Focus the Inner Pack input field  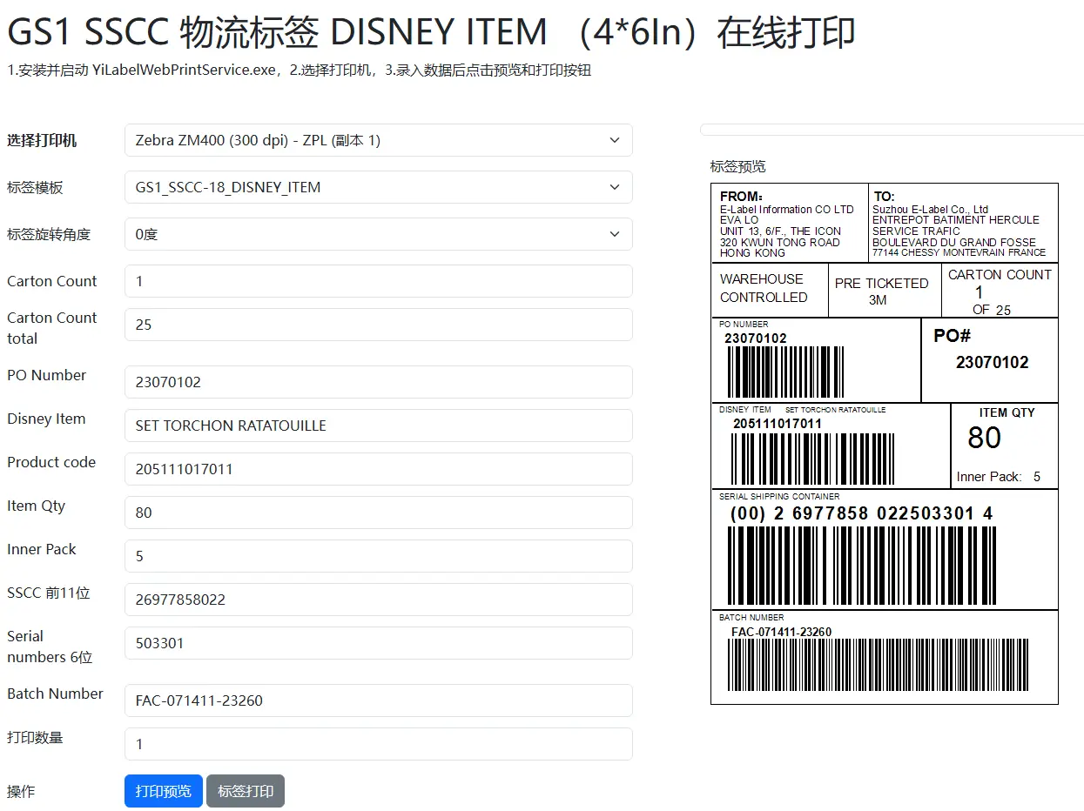[378, 556]
